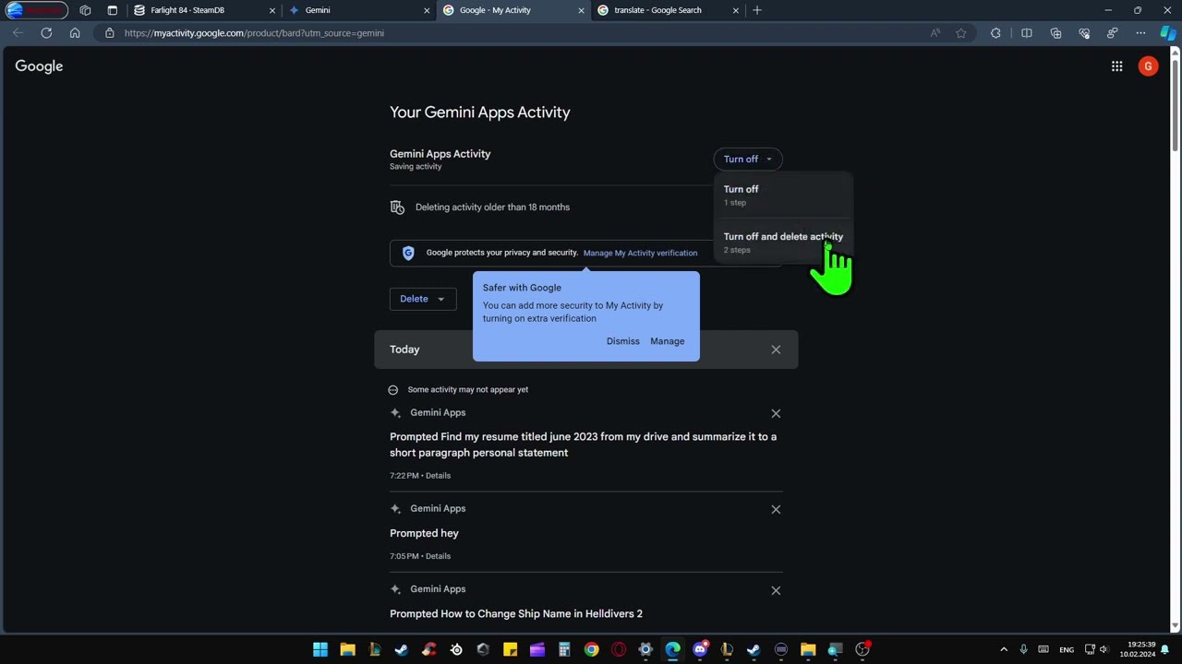Delete the resume summary prompt activity

(x=776, y=413)
